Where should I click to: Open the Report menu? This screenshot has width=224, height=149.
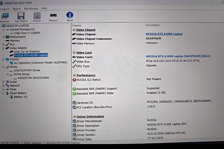pyautogui.click(x=17, y=9)
